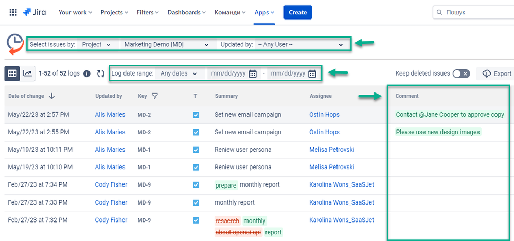
Task: Refresh the logs list
Action: [101, 73]
